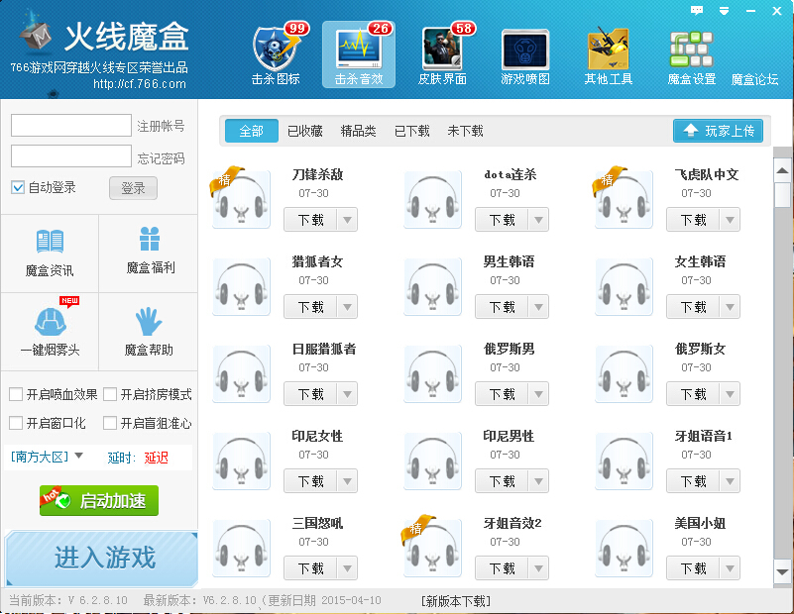
Task: Enable the 开启喷血效果 checkbox
Action: tap(16, 394)
